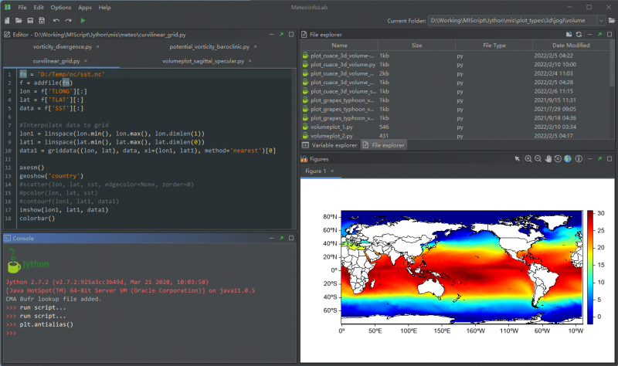
Task: Open the Options menu
Action: click(x=60, y=7)
